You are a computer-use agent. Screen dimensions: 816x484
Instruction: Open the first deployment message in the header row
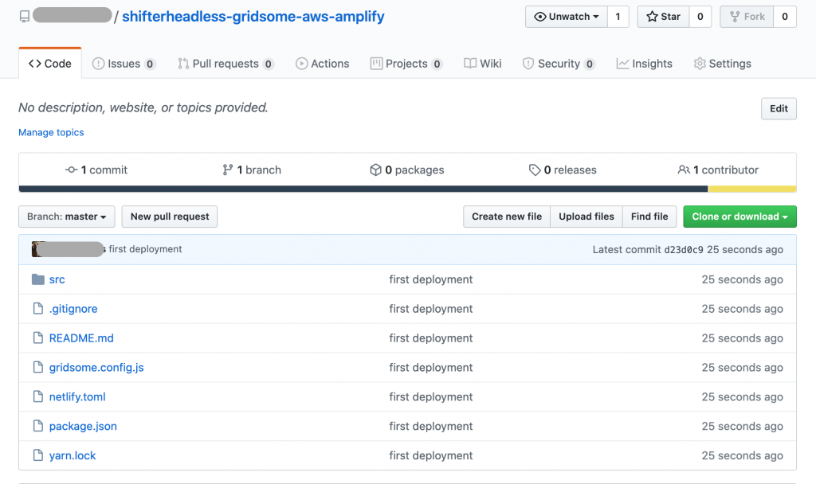coord(145,249)
